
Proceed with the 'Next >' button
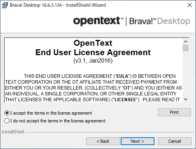138,141
